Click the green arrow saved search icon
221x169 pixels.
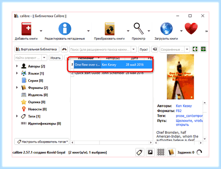coord(195,49)
